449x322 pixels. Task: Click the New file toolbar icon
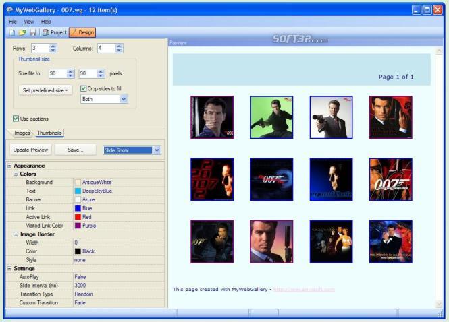12,32
